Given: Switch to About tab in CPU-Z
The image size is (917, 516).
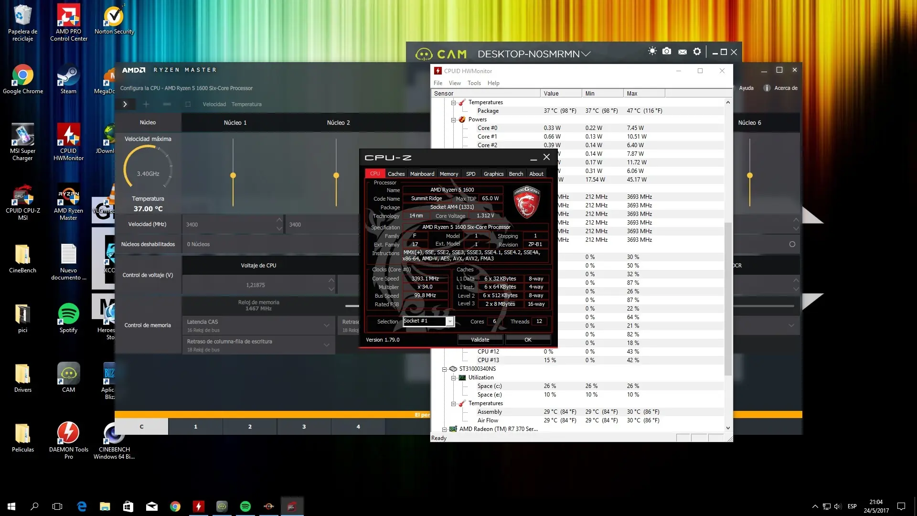Looking at the screenshot, I should [536, 174].
